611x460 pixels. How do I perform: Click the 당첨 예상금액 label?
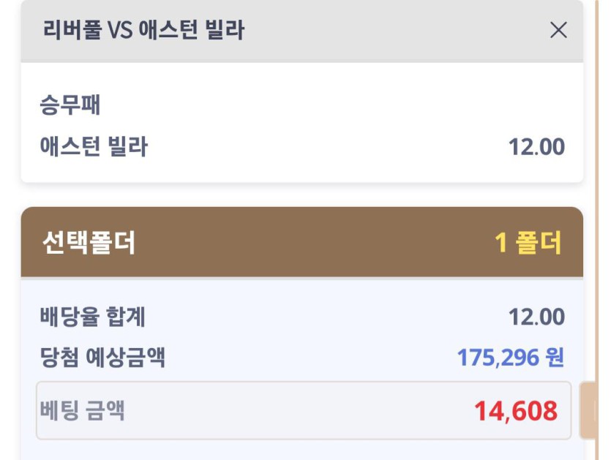(102, 358)
